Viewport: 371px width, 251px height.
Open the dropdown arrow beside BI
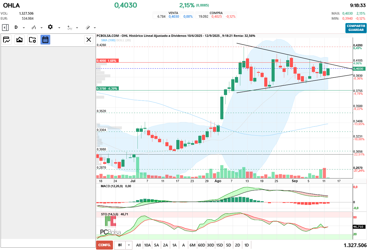(x=129, y=245)
